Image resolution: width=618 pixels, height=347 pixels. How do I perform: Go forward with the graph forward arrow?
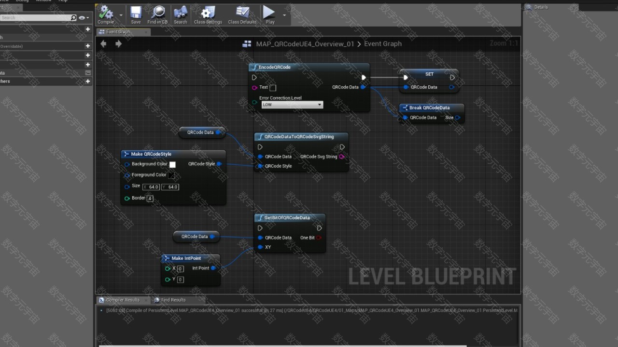click(118, 44)
